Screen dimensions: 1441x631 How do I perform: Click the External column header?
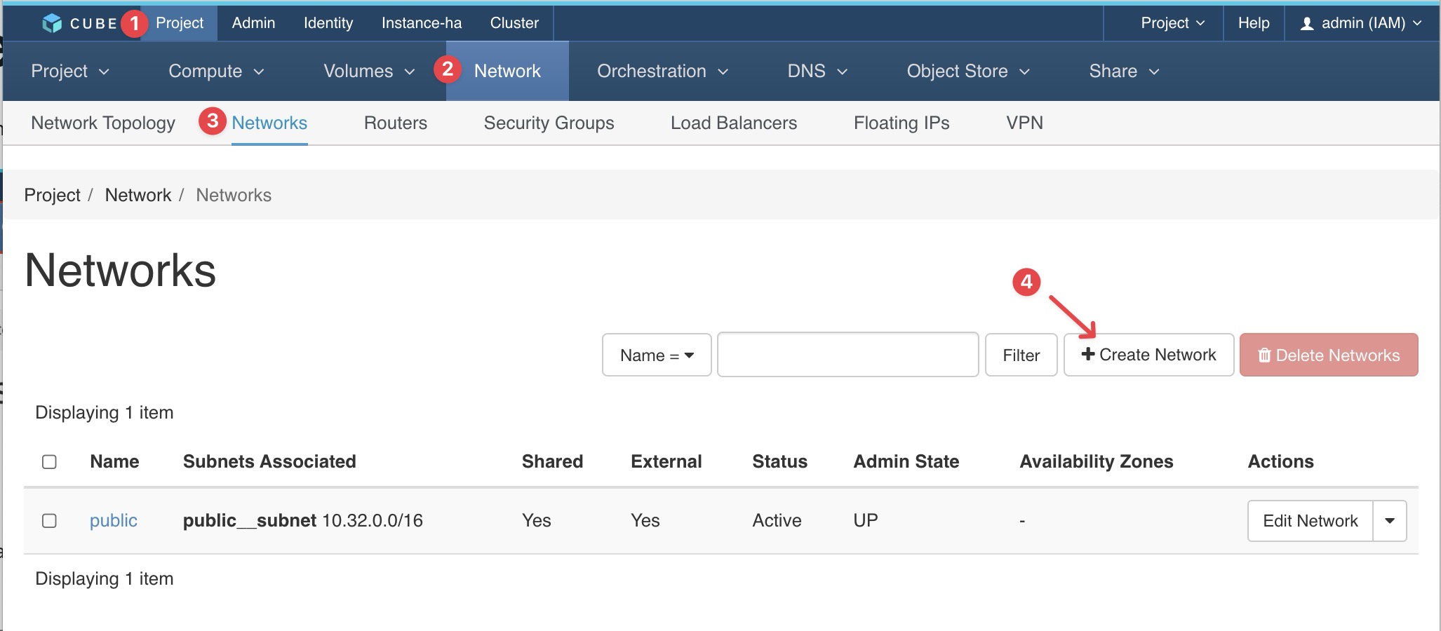(x=666, y=461)
